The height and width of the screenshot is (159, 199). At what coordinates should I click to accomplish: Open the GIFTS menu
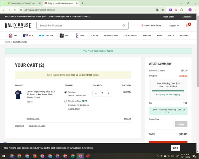(171, 36)
